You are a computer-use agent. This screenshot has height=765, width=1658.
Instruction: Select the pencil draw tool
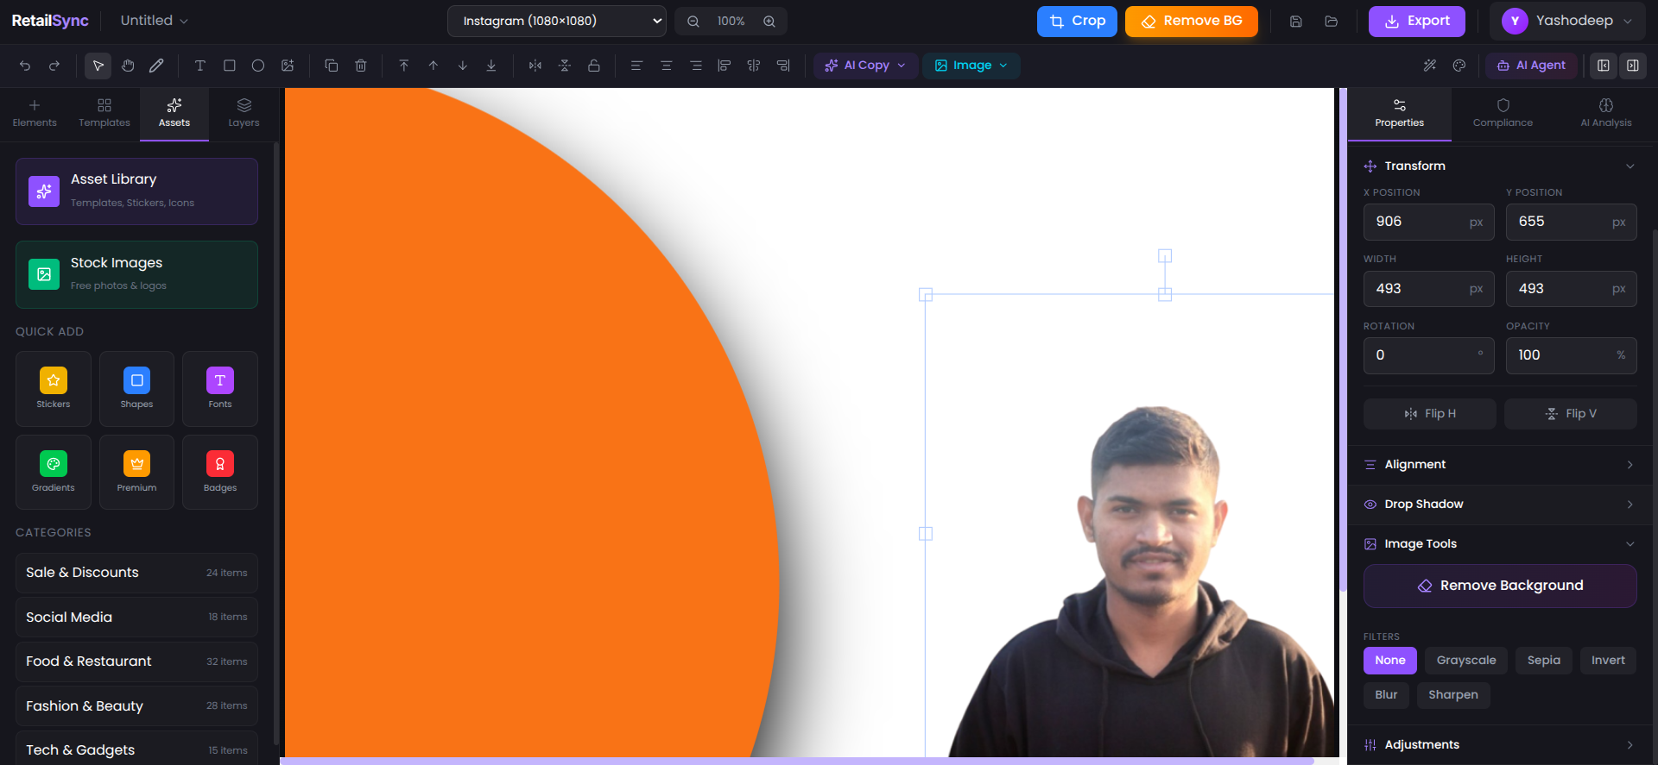click(156, 66)
